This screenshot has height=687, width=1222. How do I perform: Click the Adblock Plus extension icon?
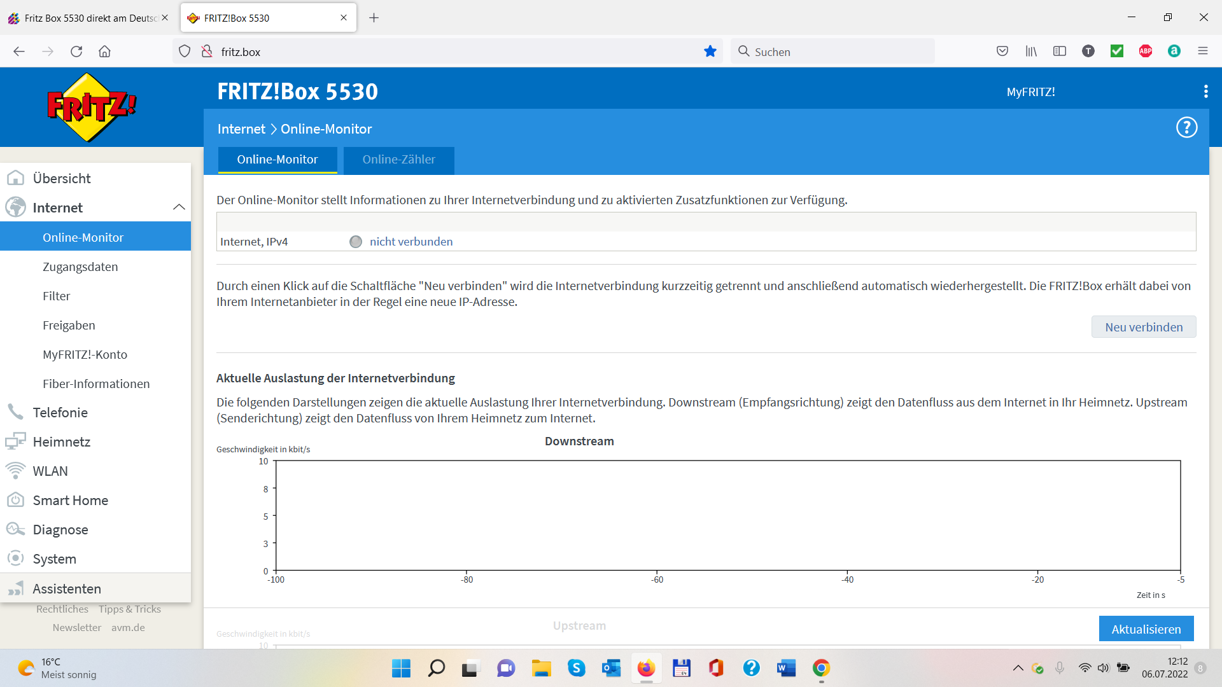tap(1146, 52)
